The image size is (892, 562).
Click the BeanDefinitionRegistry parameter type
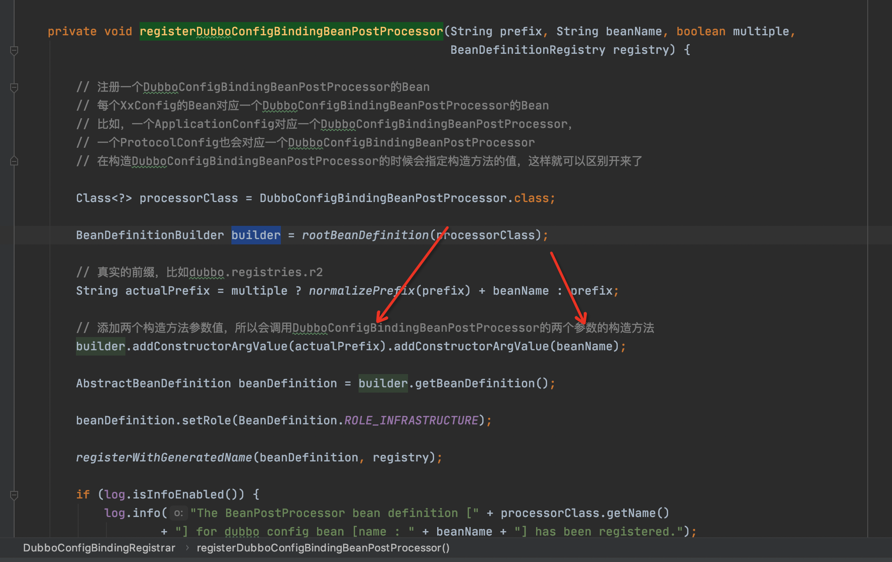click(528, 50)
